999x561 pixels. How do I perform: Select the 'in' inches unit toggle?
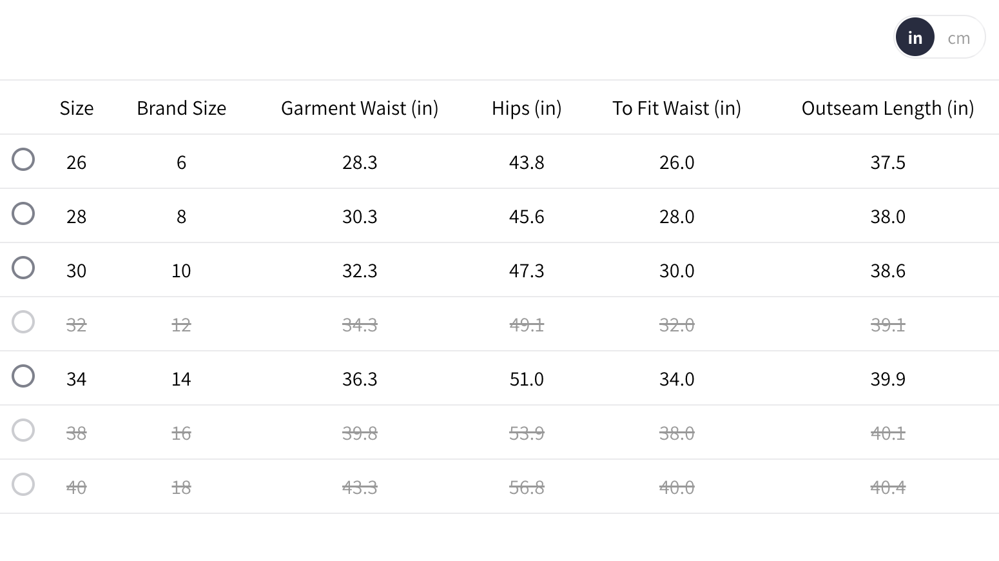(915, 38)
